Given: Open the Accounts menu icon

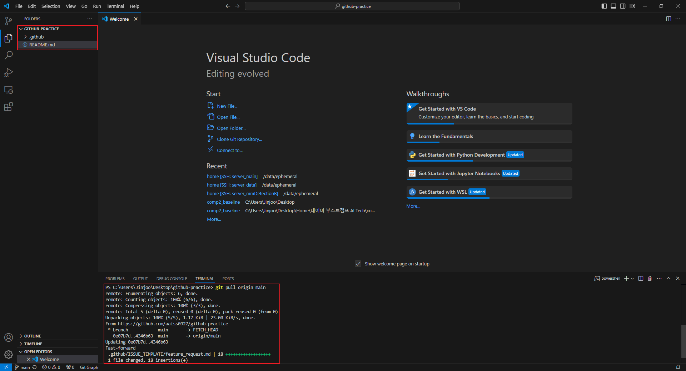Looking at the screenshot, I should (x=9, y=337).
